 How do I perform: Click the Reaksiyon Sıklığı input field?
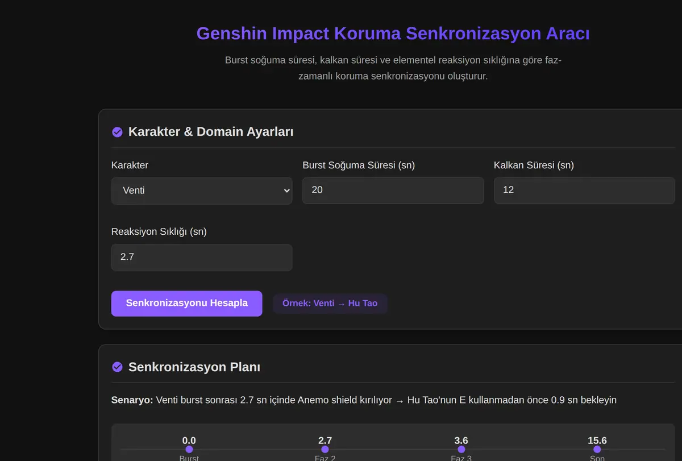click(202, 258)
